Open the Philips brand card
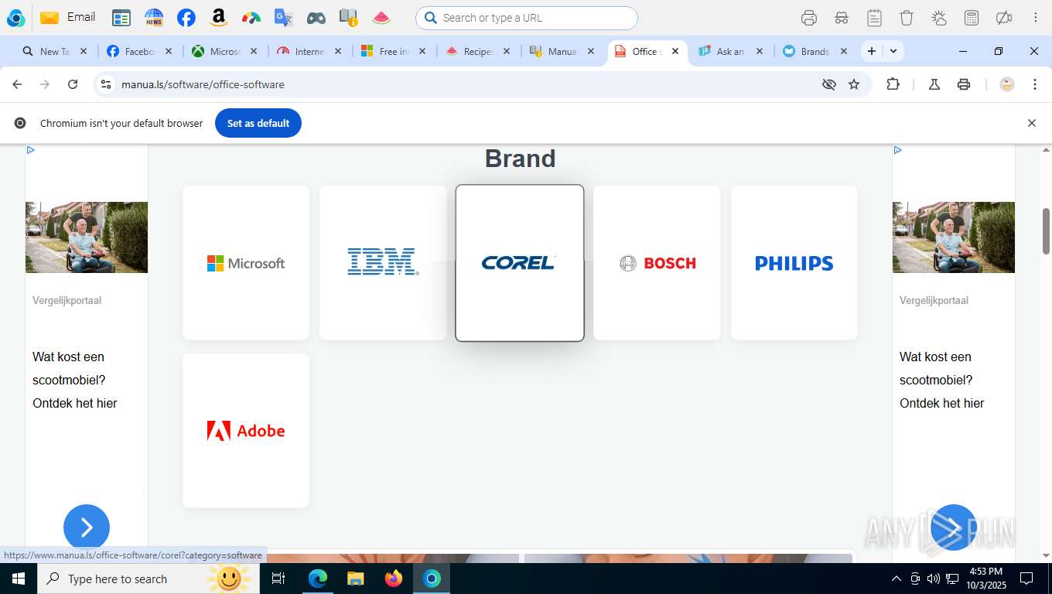The width and height of the screenshot is (1052, 594). coord(794,263)
